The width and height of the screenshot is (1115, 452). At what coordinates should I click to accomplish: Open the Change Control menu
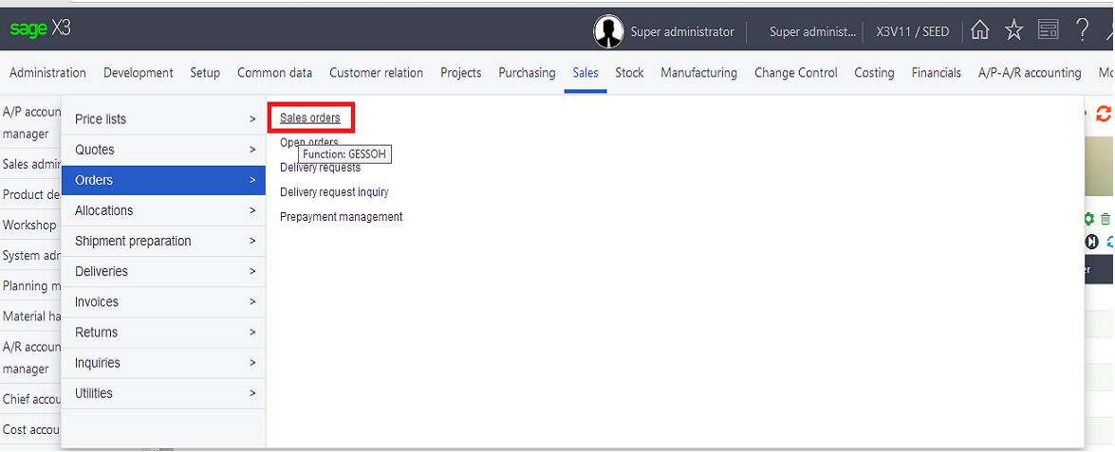pos(796,72)
